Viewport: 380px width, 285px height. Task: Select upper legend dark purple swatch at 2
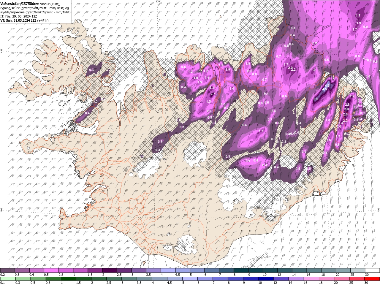[x=109, y=270]
